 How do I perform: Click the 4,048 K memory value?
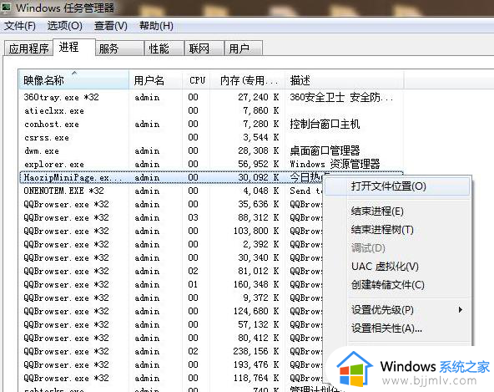(x=261, y=191)
